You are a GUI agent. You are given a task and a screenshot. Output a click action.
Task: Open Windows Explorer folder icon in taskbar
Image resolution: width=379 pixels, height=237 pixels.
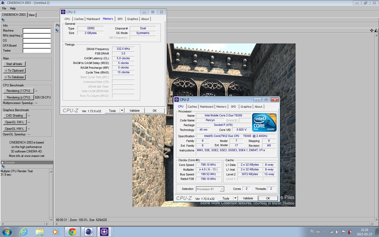coord(40,232)
